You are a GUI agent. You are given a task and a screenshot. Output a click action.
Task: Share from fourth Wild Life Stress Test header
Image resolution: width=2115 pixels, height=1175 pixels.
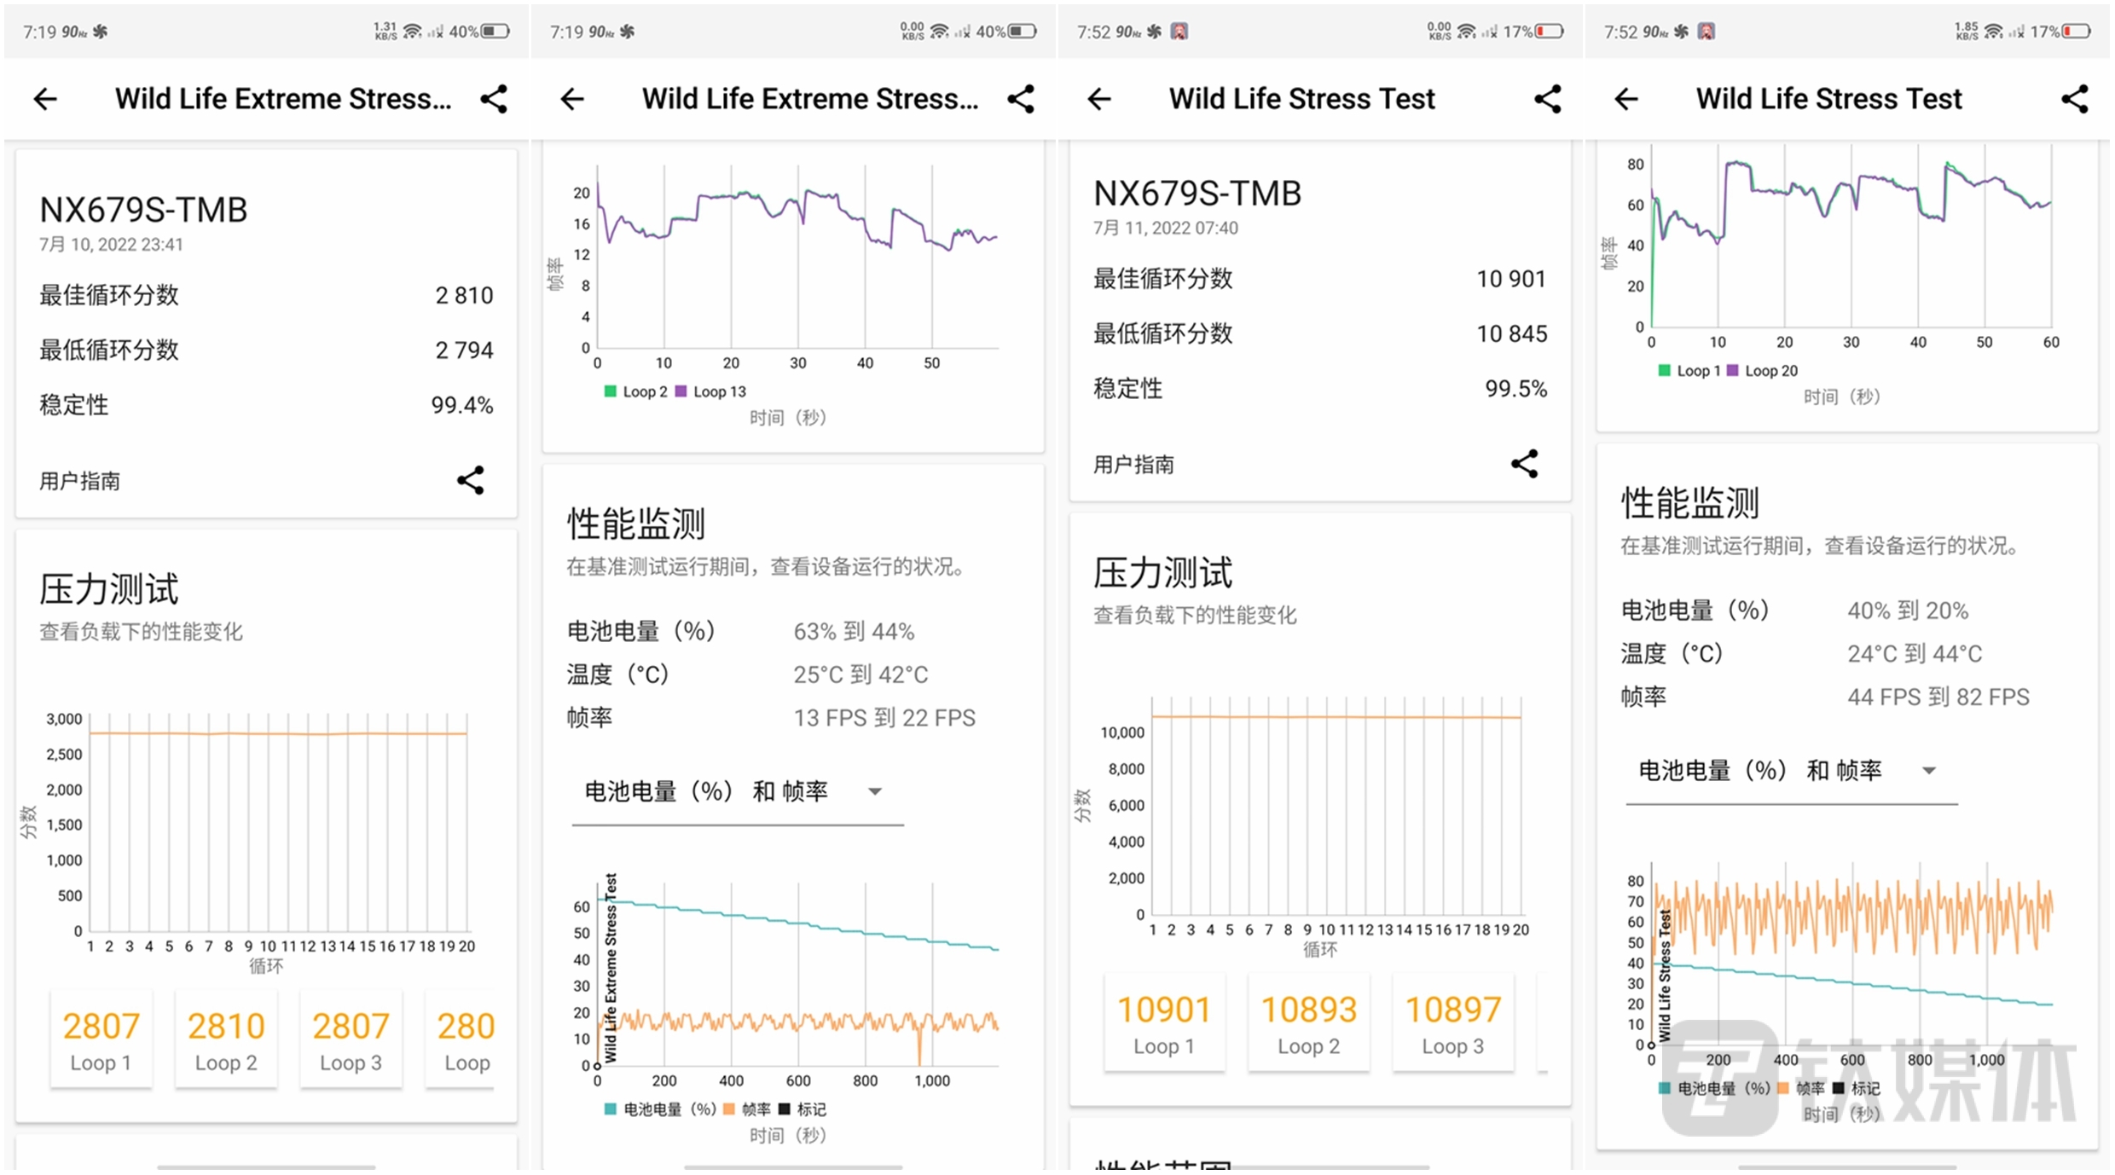tap(2074, 99)
